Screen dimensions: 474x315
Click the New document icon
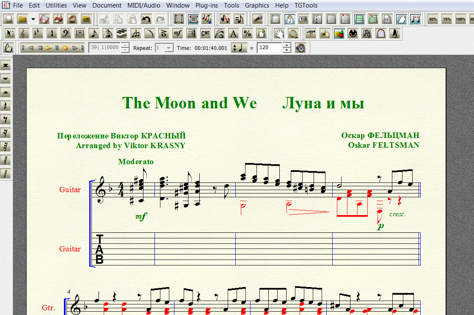coord(9,19)
